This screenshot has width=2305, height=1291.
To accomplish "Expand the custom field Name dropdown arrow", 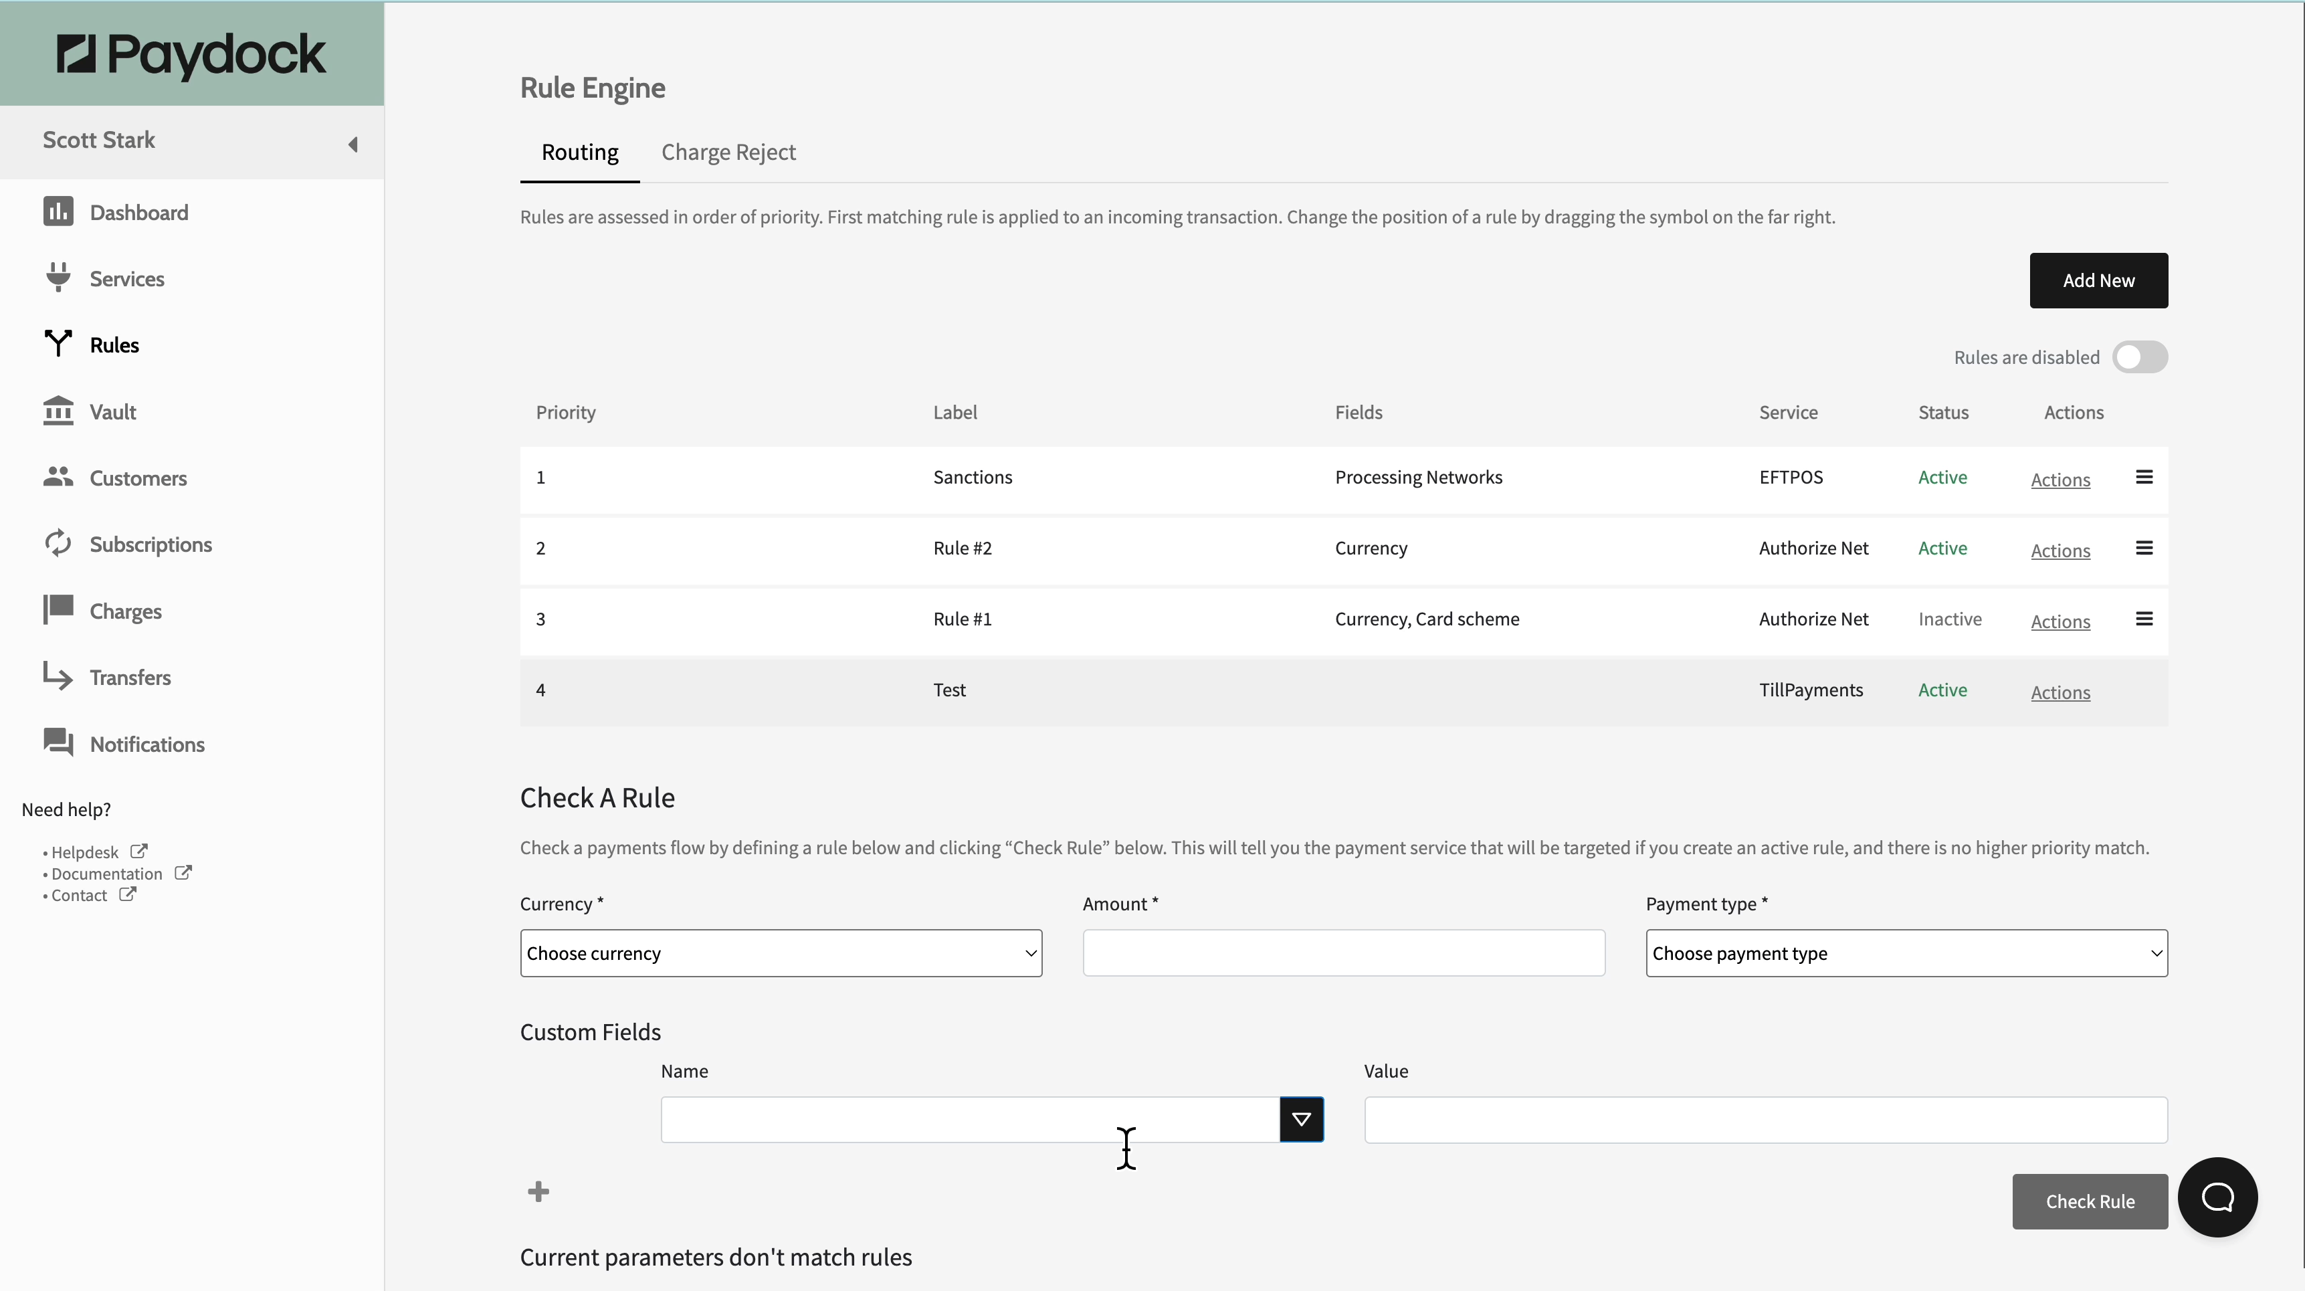I will pos(1301,1119).
